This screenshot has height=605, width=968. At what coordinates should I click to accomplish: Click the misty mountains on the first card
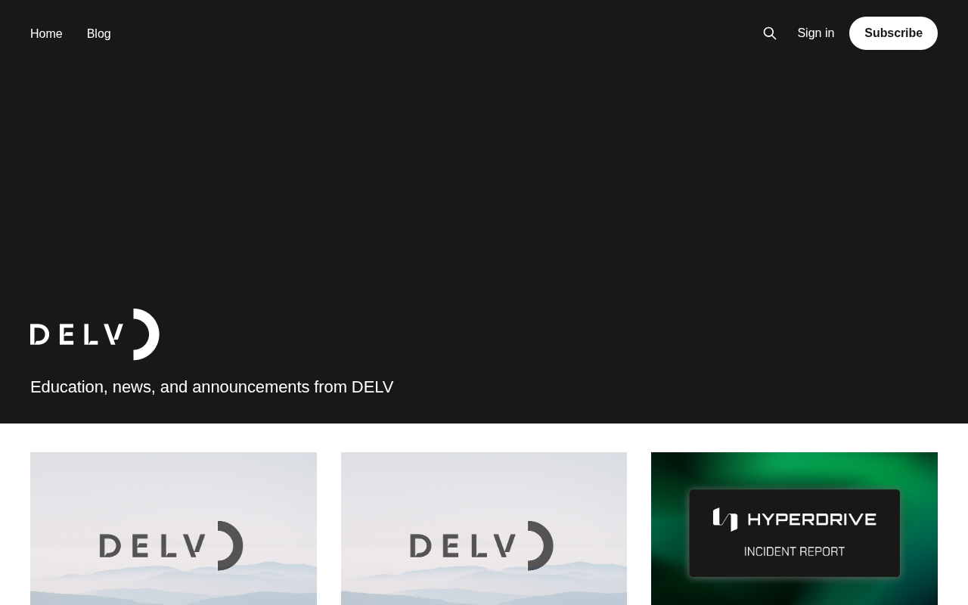pyautogui.click(x=173, y=590)
